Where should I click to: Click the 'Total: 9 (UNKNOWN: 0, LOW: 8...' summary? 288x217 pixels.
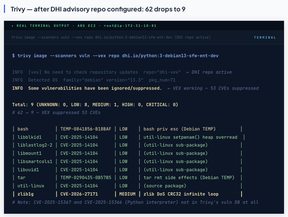(x=95, y=104)
